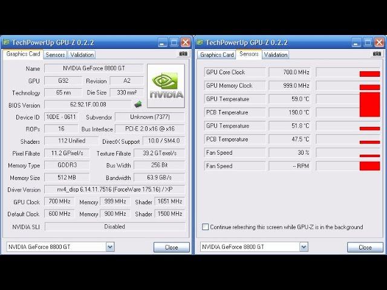Click GPU Temperature reading 59.0 °C

click(x=290, y=99)
